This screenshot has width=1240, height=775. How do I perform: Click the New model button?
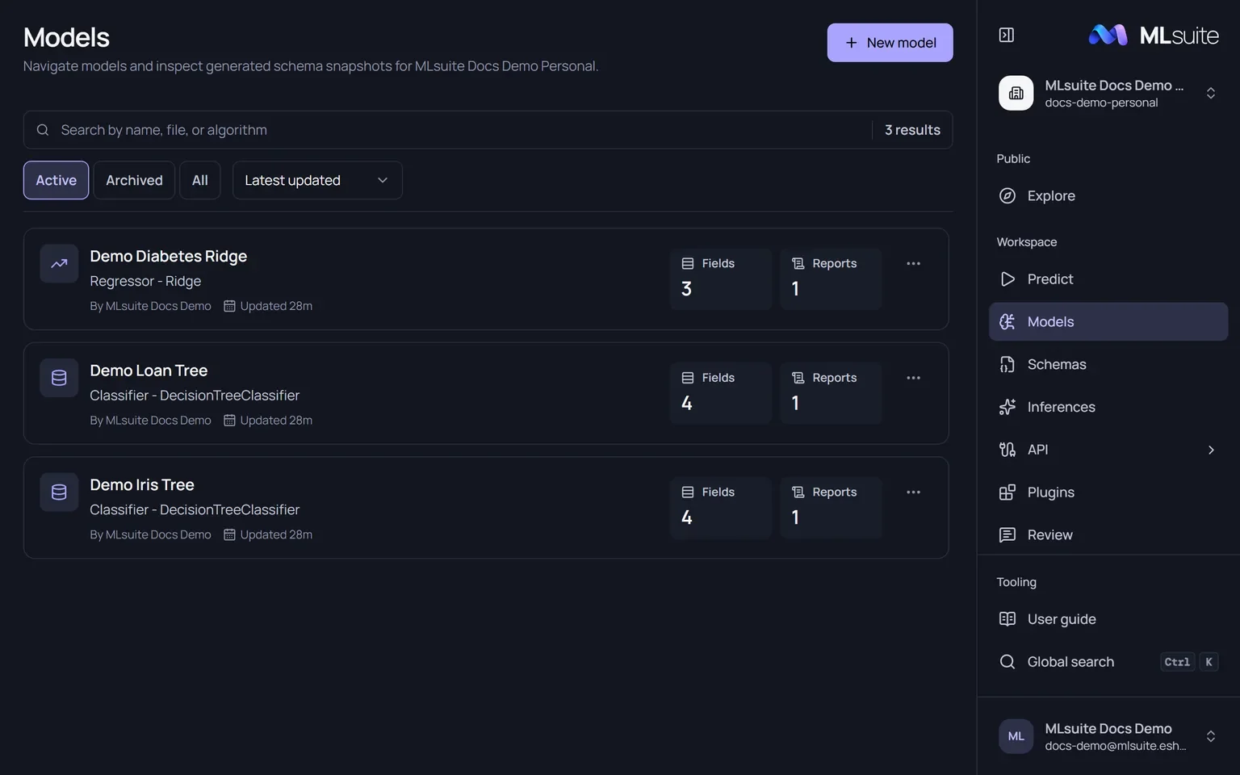point(890,43)
